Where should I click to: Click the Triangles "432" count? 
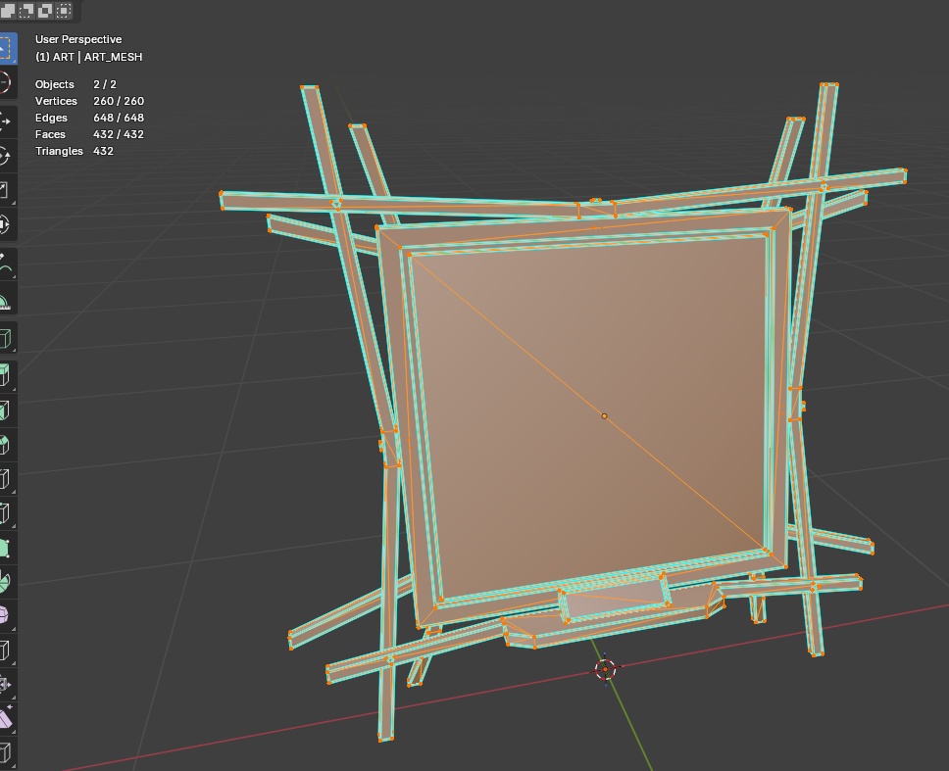pos(104,151)
